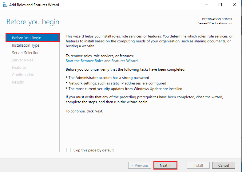Click the Add Roles and Features Wizard title icon
242x172 pixels.
5,5
